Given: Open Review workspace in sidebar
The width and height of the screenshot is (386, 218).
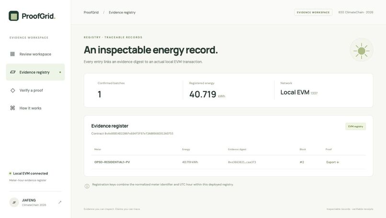Looking at the screenshot, I should click(x=35, y=54).
